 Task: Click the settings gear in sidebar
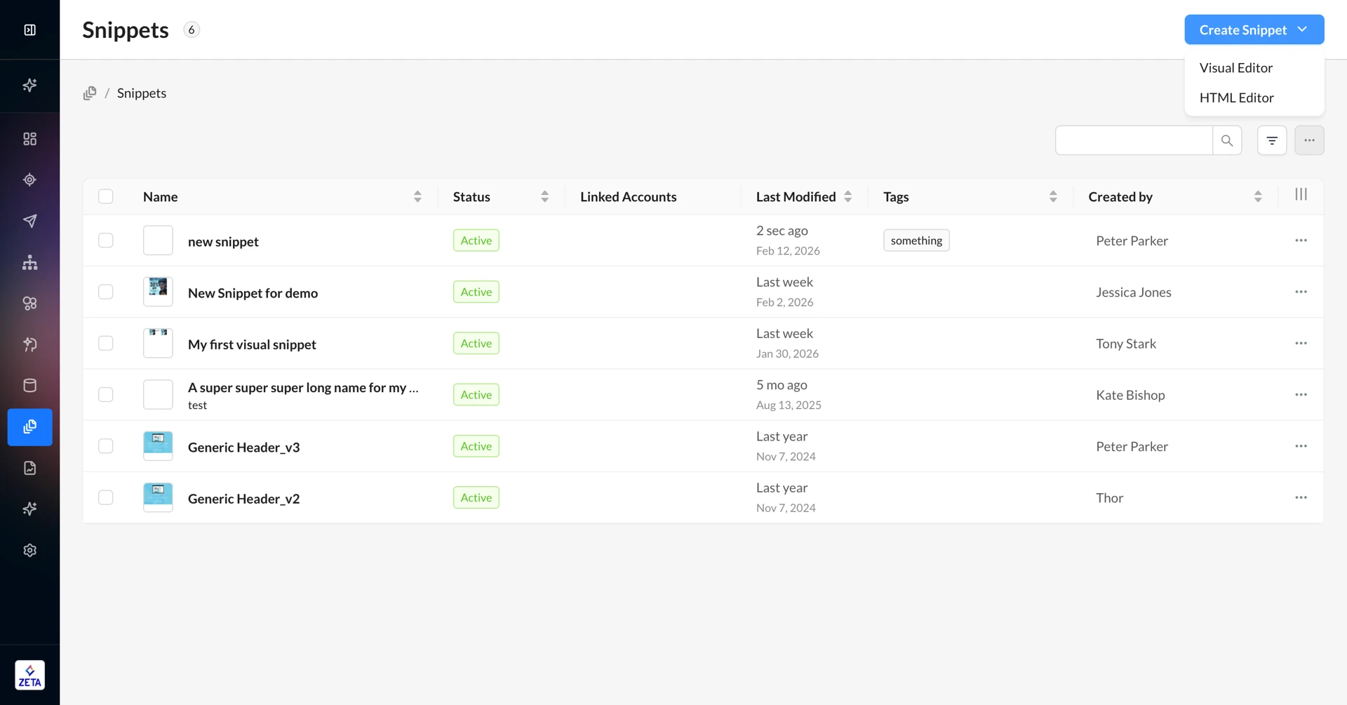point(29,550)
